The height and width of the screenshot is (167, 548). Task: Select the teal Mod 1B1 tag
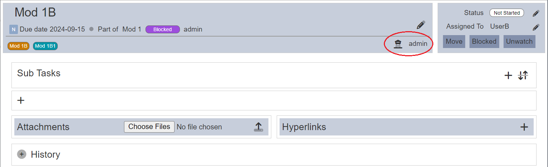45,46
